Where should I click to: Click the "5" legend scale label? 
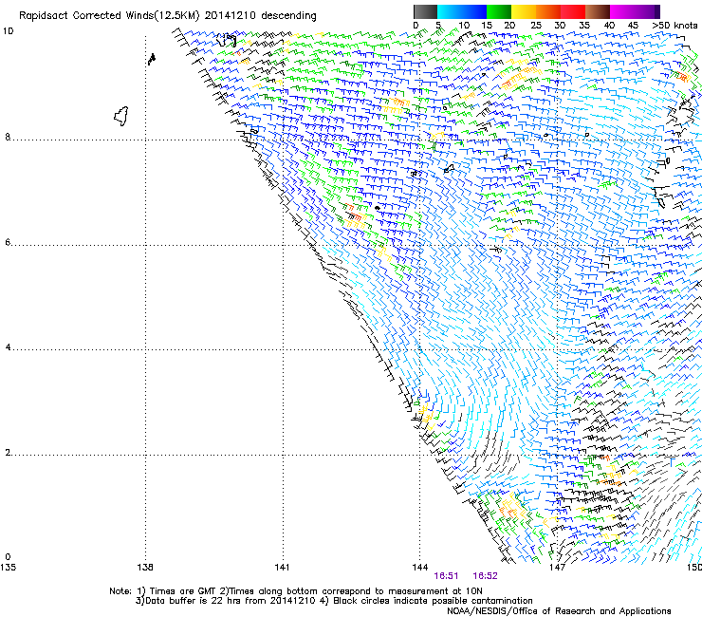click(x=438, y=26)
